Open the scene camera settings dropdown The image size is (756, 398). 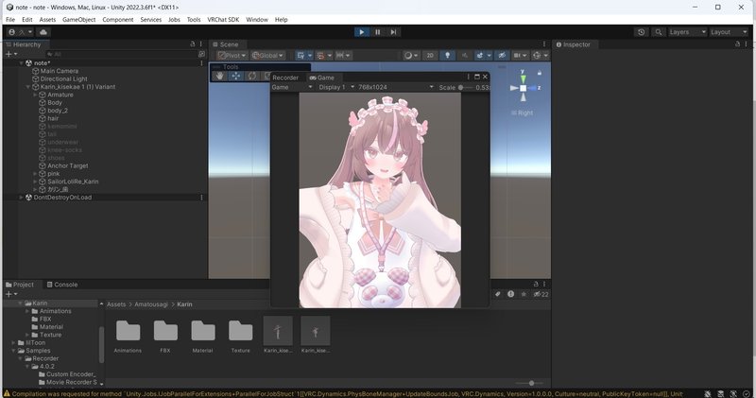pos(519,56)
